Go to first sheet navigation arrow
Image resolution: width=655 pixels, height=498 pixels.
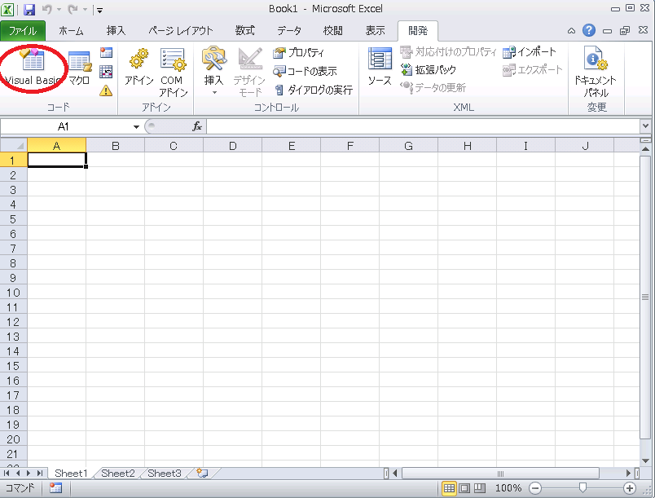[7, 473]
